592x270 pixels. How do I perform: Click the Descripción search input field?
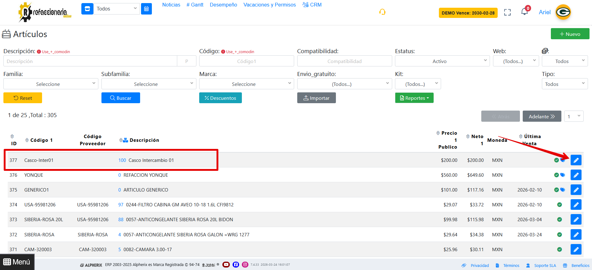click(x=90, y=61)
